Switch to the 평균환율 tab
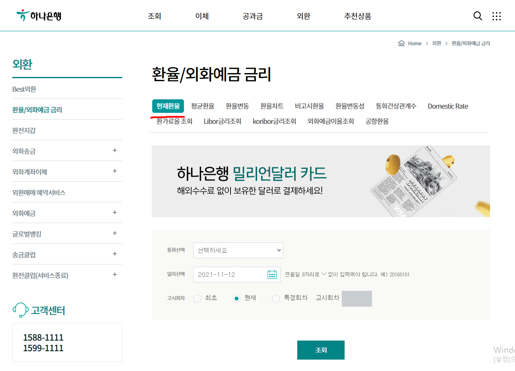The height and width of the screenshot is (371, 515). tap(203, 106)
